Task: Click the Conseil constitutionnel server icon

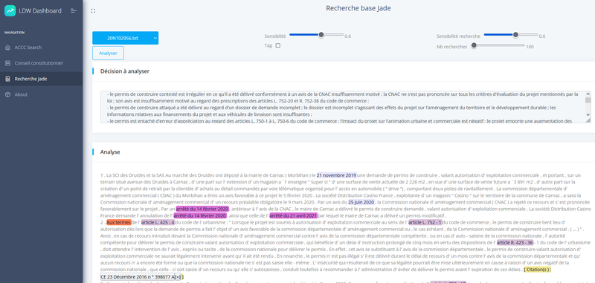Action: (x=7, y=63)
